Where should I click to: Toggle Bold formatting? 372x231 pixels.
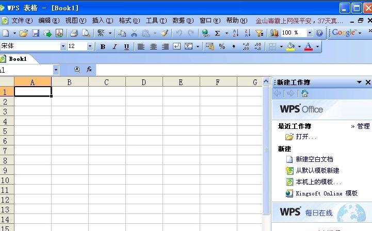click(x=103, y=47)
